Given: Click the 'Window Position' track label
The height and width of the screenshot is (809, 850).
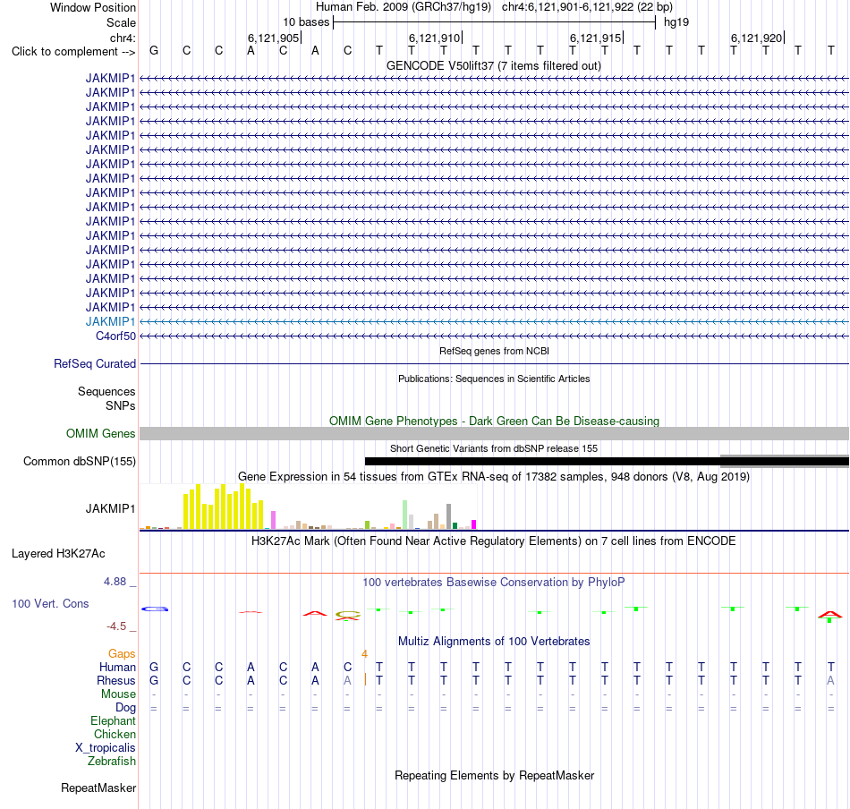Looking at the screenshot, I should click(x=93, y=7).
